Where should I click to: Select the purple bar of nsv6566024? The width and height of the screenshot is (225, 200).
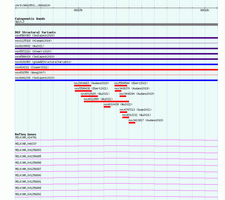(116, 59)
